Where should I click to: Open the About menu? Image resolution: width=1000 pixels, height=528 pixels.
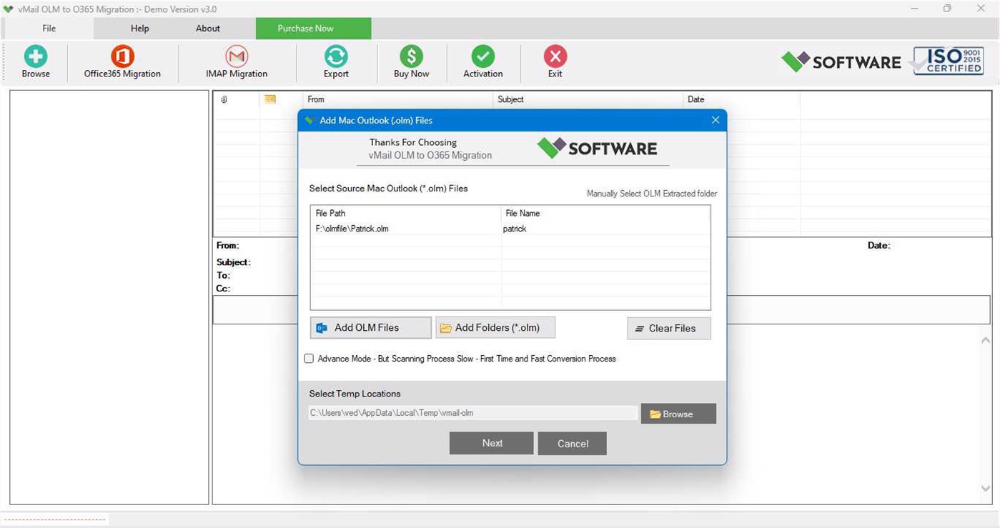click(208, 29)
